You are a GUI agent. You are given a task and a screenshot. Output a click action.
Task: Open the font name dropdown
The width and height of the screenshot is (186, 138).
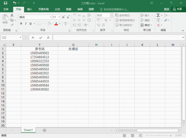click(51, 17)
